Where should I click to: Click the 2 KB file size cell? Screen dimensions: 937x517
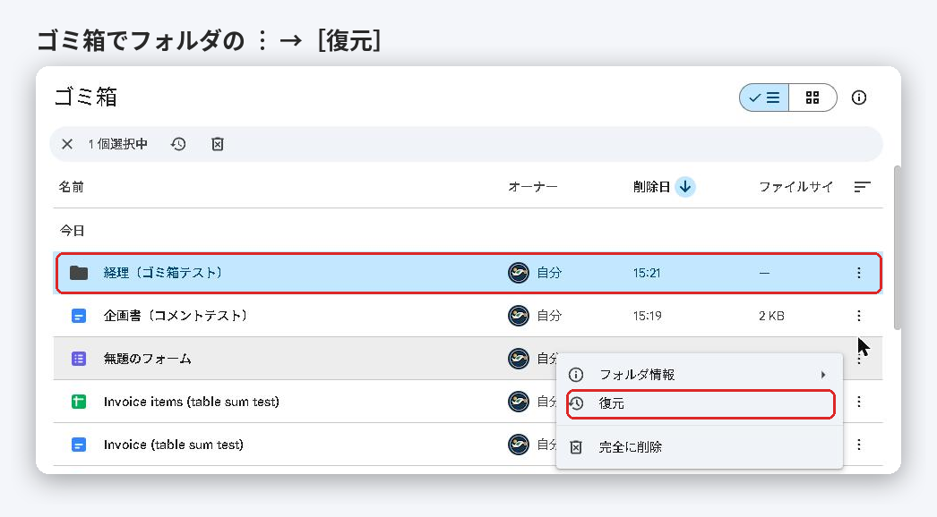click(x=771, y=316)
